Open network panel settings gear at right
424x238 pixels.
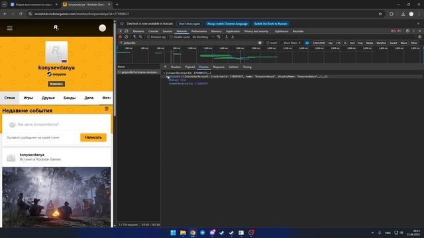(x=419, y=37)
